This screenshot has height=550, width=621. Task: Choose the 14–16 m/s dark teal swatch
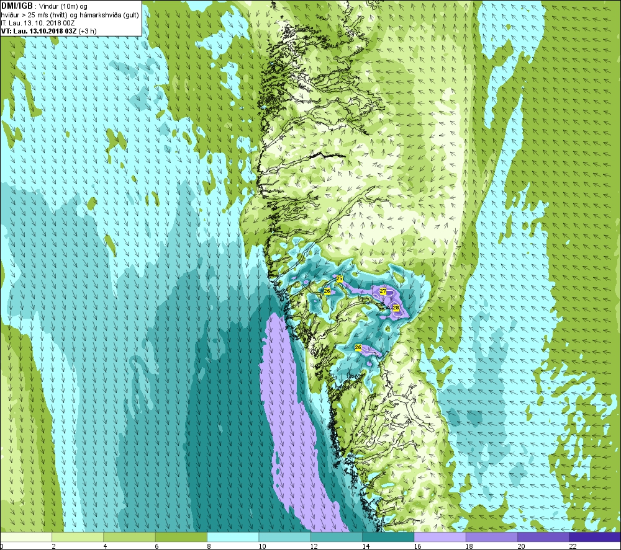coord(388,537)
